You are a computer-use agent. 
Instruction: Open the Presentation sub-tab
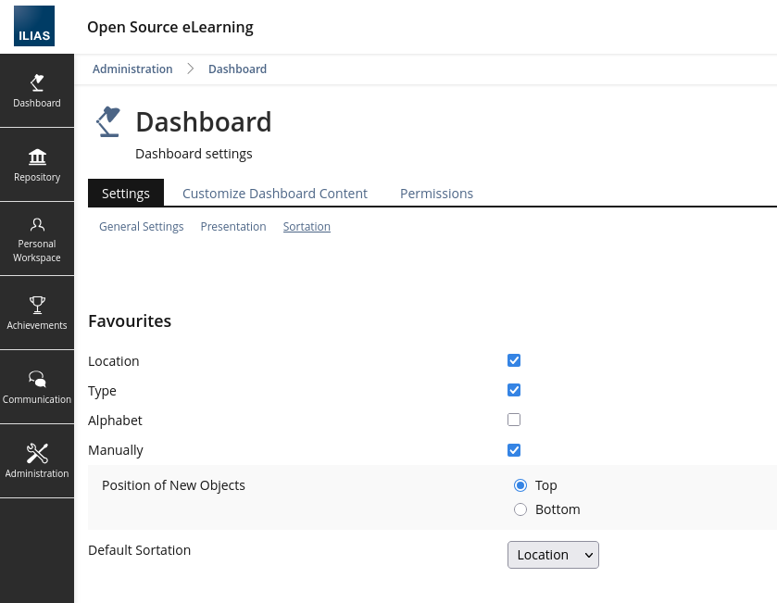[x=233, y=227]
